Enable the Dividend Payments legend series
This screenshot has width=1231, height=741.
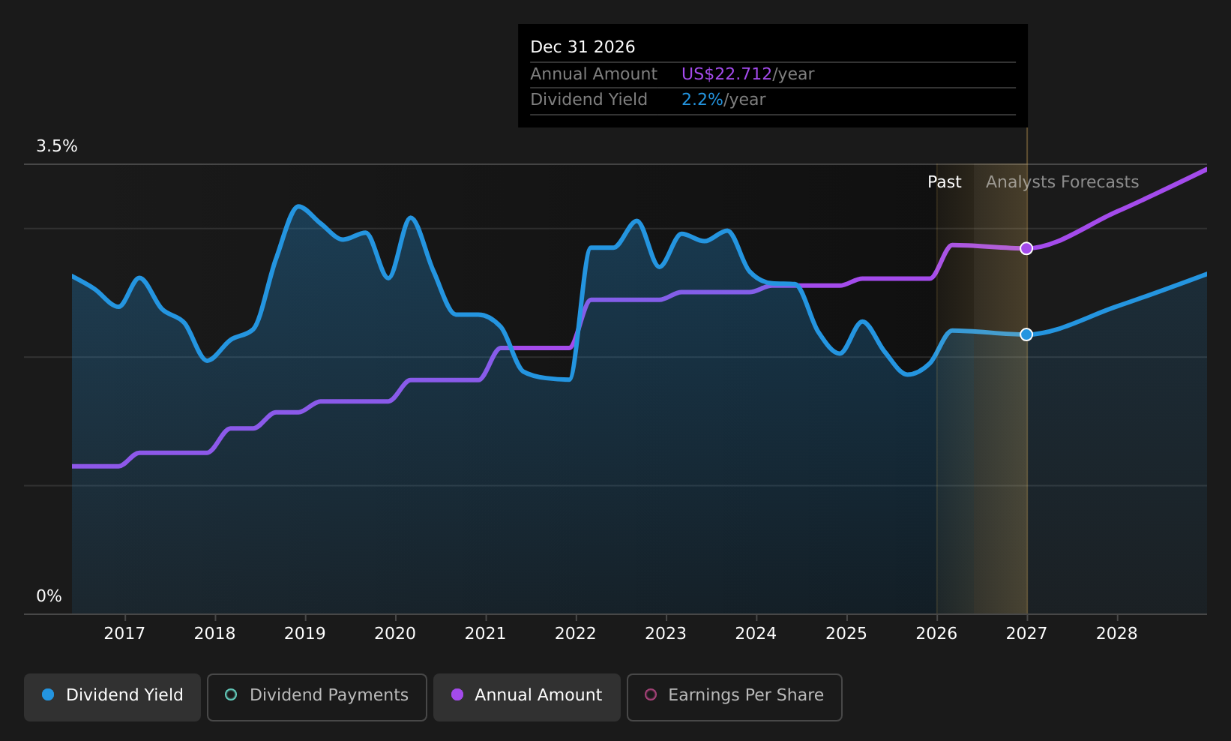pyautogui.click(x=317, y=697)
